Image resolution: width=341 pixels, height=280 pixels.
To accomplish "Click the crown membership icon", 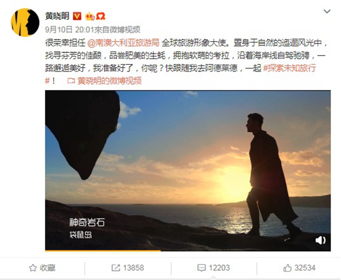I will (90, 16).
